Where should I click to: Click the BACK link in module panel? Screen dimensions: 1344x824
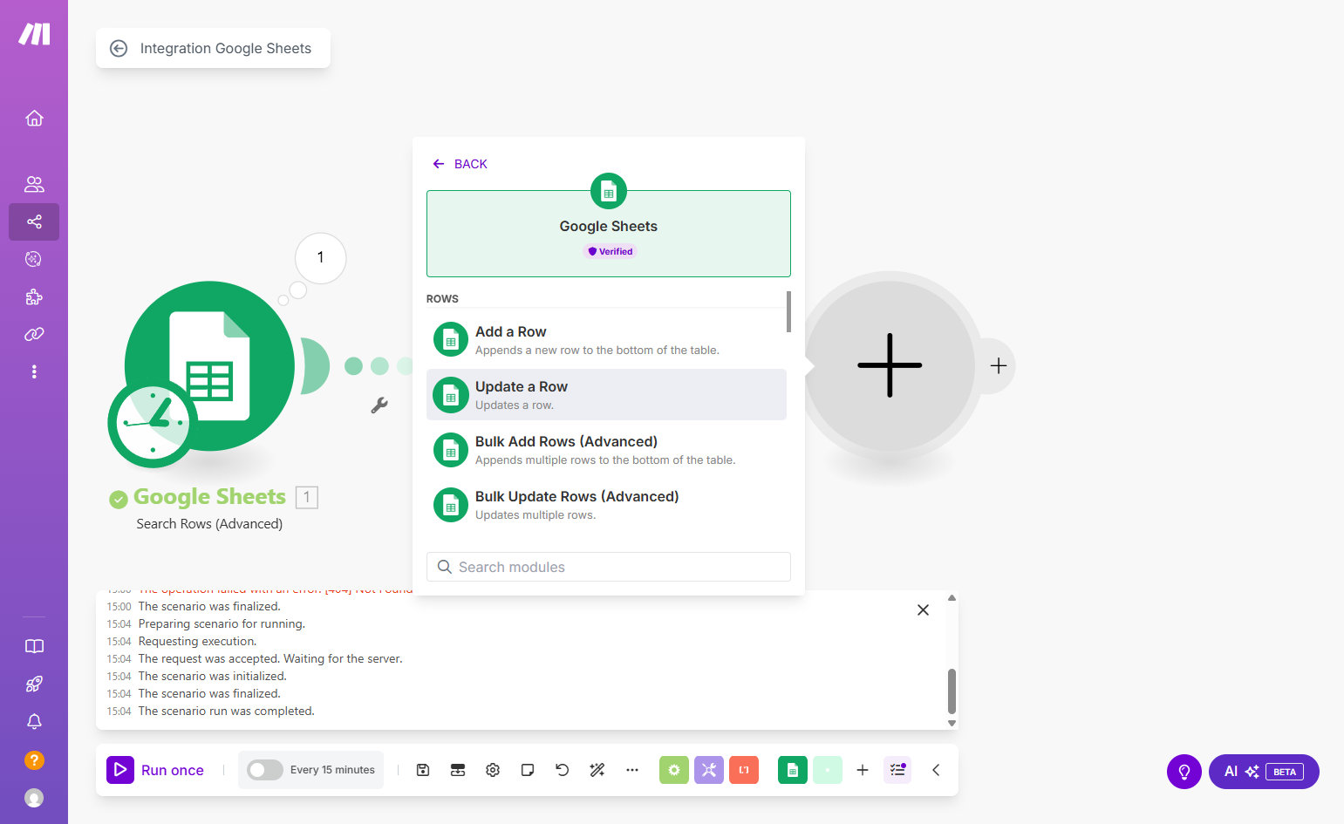click(x=460, y=164)
